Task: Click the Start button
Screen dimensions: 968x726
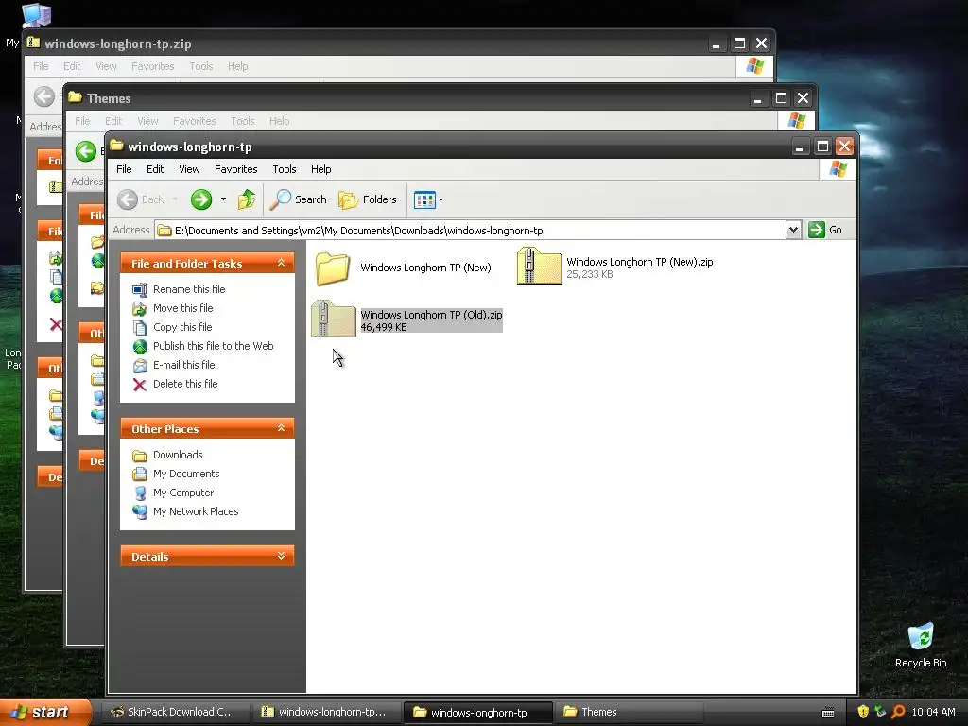Action: (45, 712)
